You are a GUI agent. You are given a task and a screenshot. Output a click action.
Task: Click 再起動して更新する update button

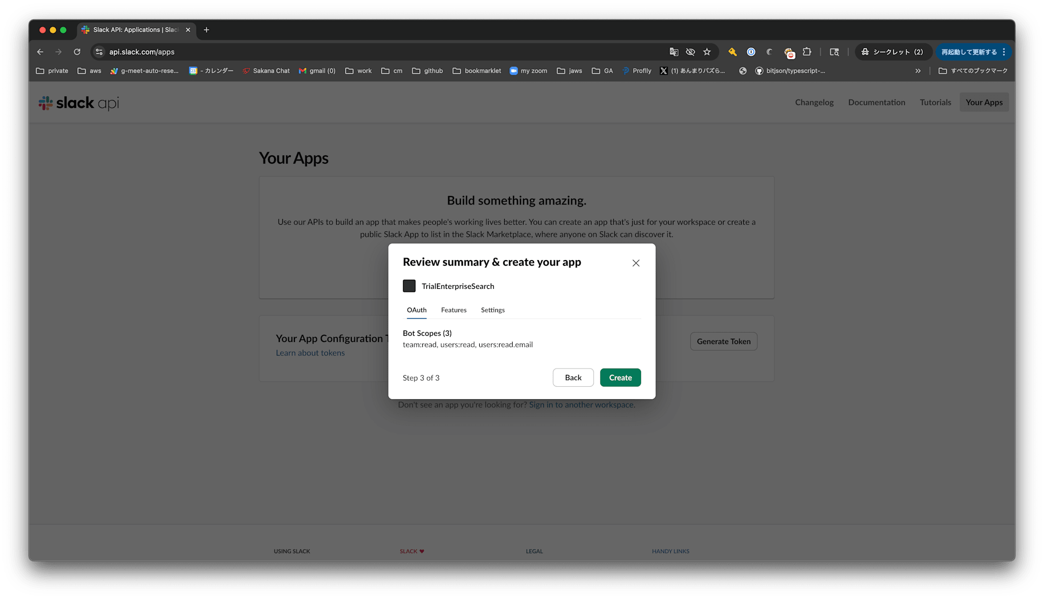969,52
